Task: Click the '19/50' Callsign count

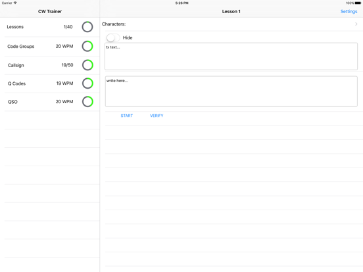Action: (x=67, y=65)
